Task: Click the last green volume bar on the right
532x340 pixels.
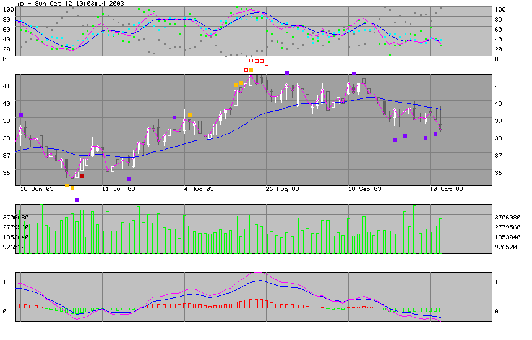Action: pos(441,236)
